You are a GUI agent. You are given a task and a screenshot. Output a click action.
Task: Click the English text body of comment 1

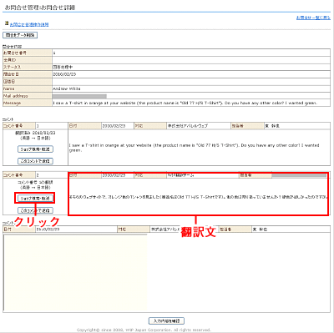click(x=194, y=148)
